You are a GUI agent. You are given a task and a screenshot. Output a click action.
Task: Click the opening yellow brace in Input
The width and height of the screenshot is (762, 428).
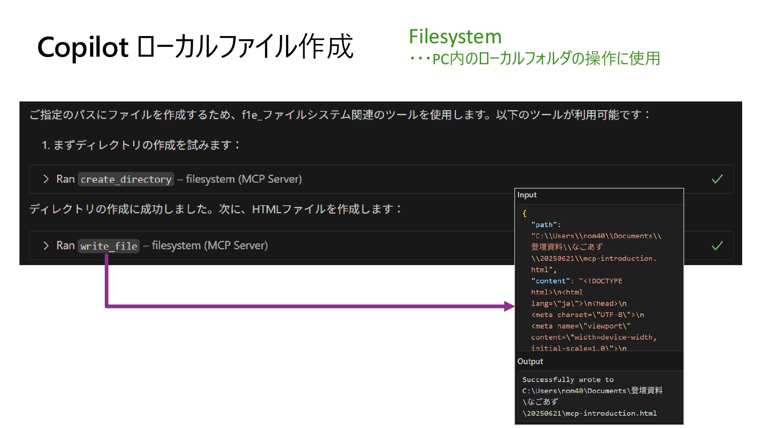[525, 214]
